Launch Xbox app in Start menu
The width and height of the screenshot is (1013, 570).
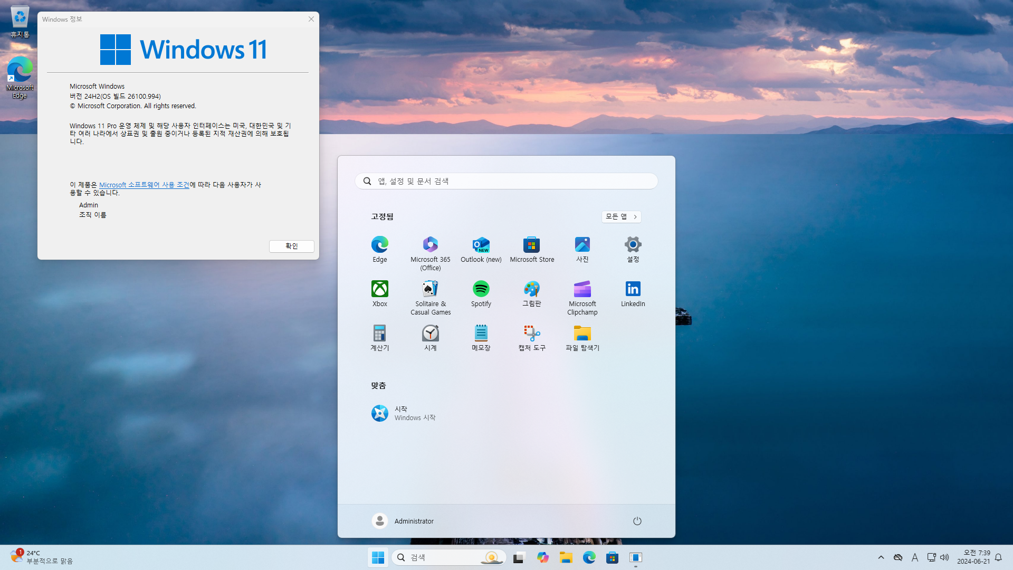pos(379,293)
